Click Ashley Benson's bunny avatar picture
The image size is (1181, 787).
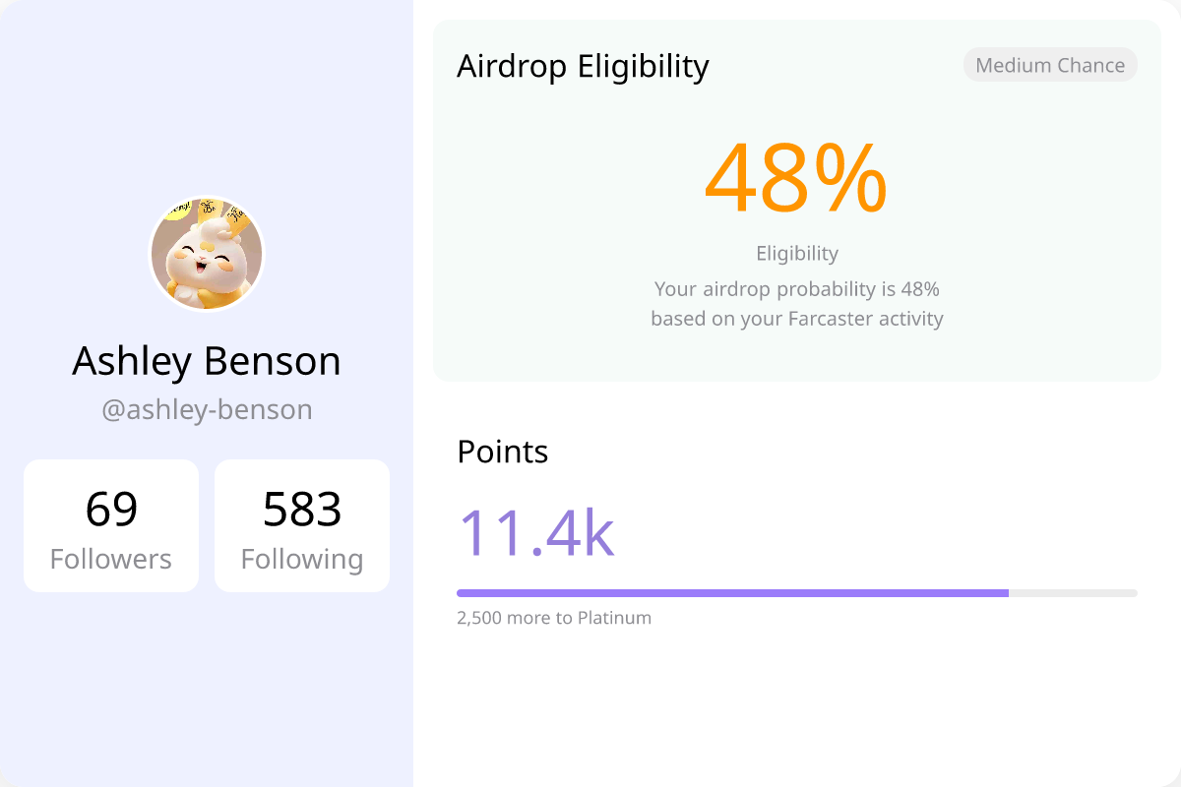[207, 254]
